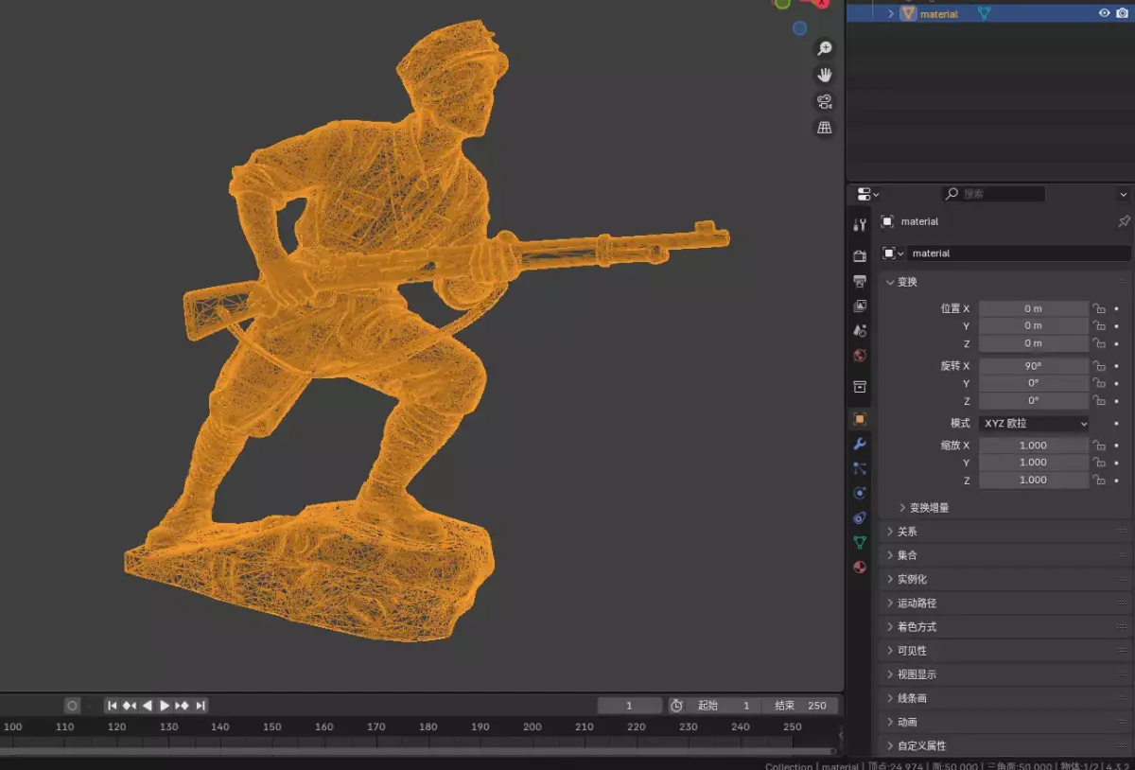
Task: Click the pin icon in properties header
Action: coord(1124,221)
